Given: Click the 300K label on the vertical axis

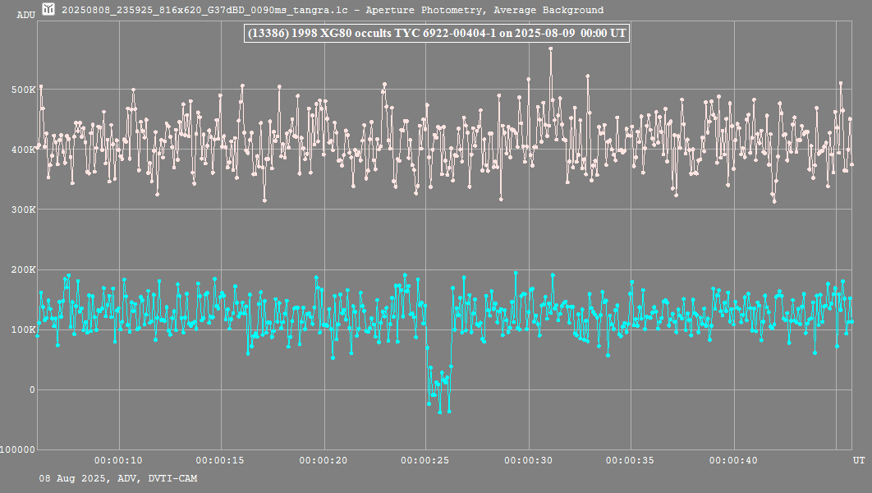Looking at the screenshot, I should tap(23, 210).
